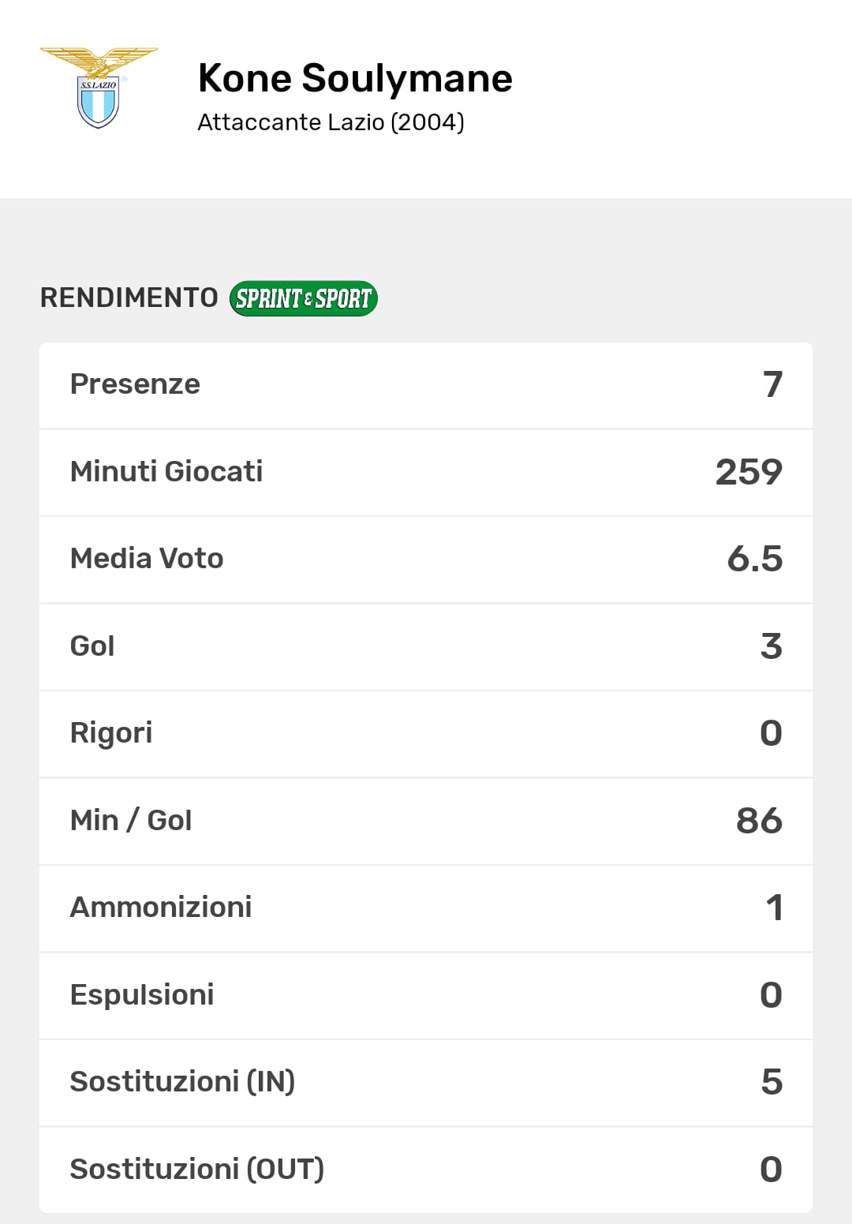
Task: Click the average rating value 6.5
Action: pyautogui.click(x=754, y=559)
